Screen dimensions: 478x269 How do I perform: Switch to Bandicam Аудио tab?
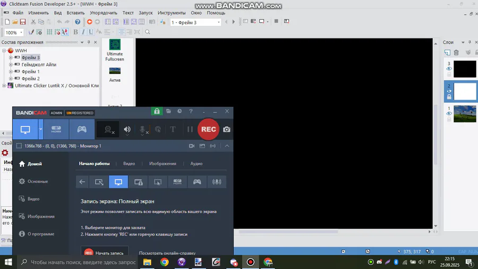click(197, 164)
